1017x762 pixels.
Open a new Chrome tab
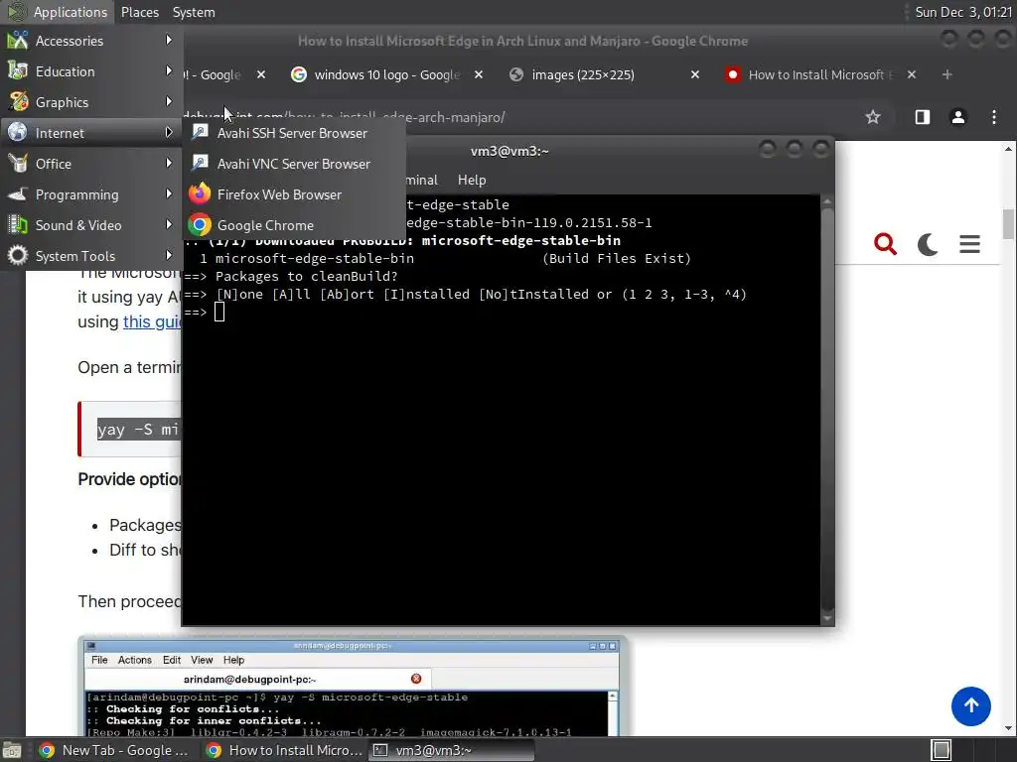(x=946, y=74)
